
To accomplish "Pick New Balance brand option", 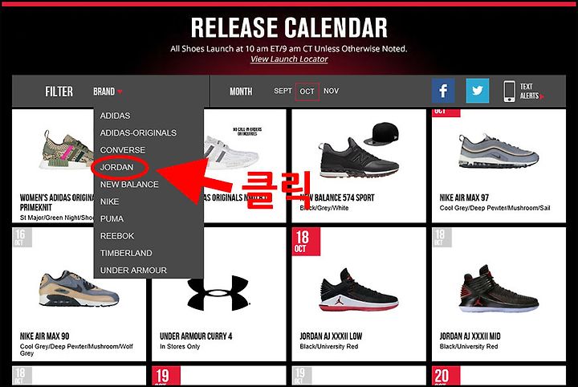I will click(x=129, y=185).
